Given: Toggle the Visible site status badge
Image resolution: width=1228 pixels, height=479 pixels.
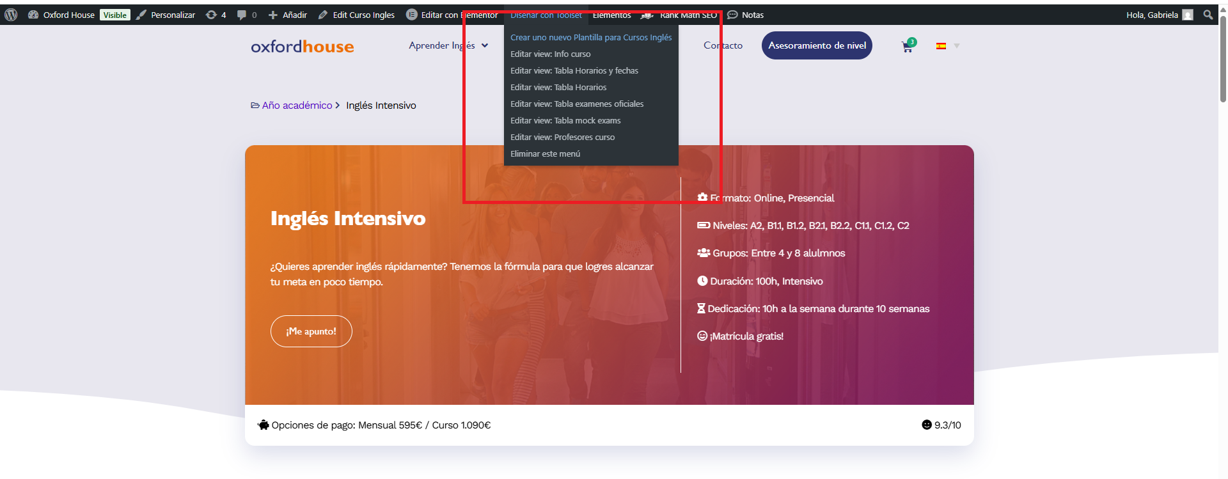Looking at the screenshot, I should (x=115, y=15).
